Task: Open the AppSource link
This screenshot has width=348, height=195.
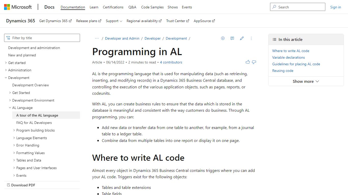Action: (204, 21)
